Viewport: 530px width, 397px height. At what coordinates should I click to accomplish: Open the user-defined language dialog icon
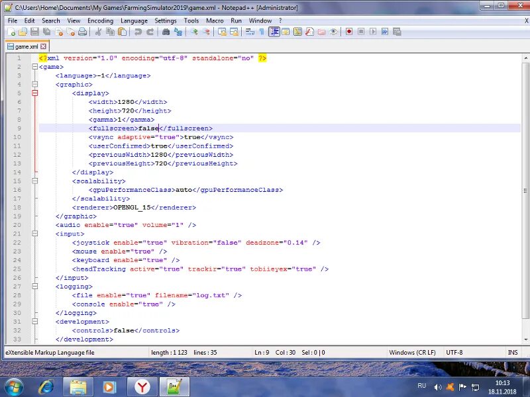coord(286,32)
